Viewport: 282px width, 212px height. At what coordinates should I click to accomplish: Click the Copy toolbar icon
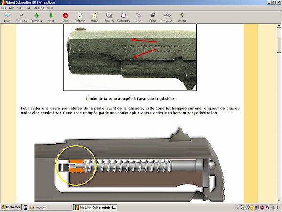138,16
